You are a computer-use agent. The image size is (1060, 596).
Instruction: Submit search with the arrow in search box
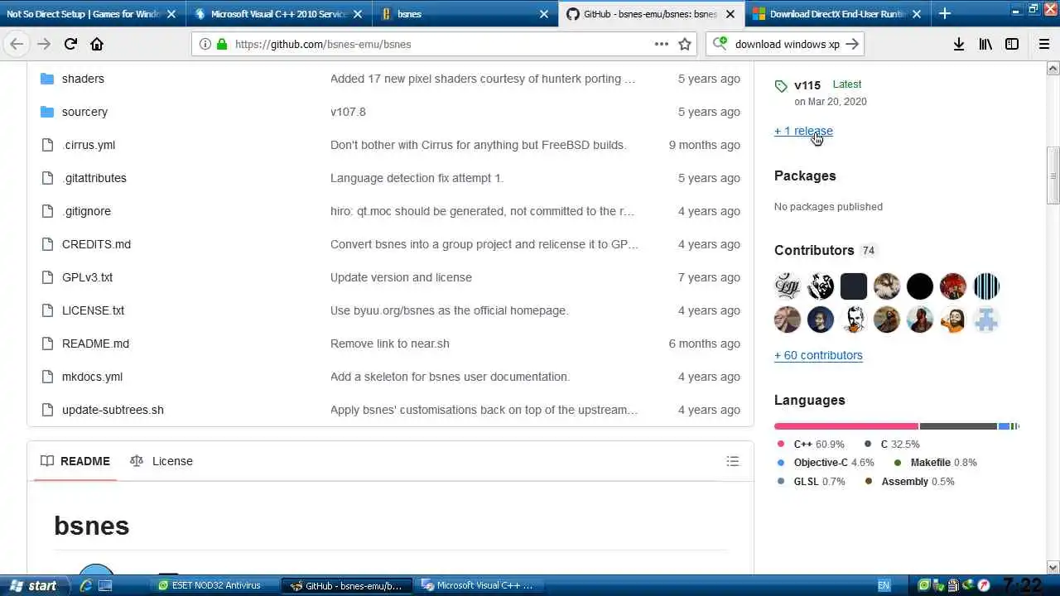852,44
